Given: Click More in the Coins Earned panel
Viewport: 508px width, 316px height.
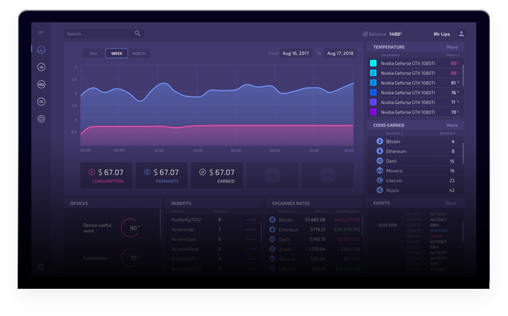Looking at the screenshot, I should coord(452,125).
